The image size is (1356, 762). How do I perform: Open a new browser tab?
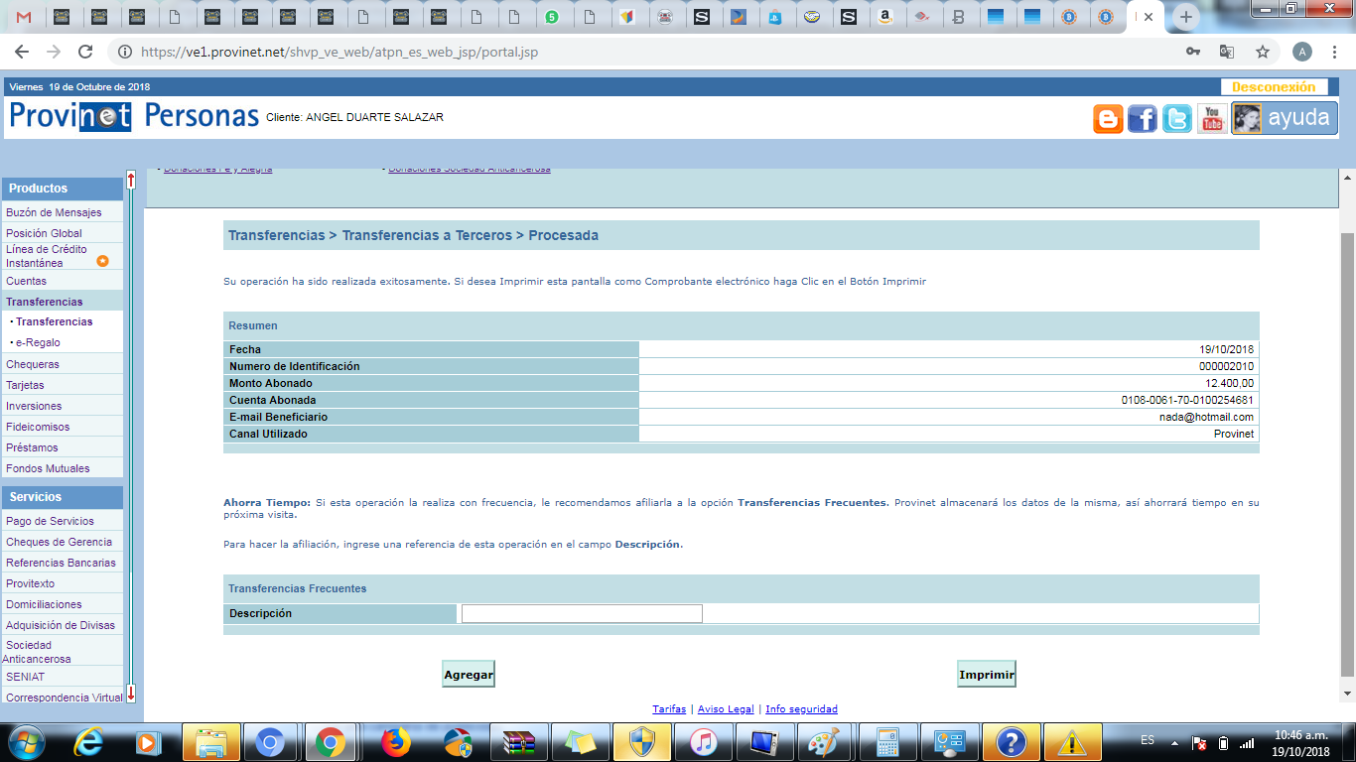(1185, 17)
